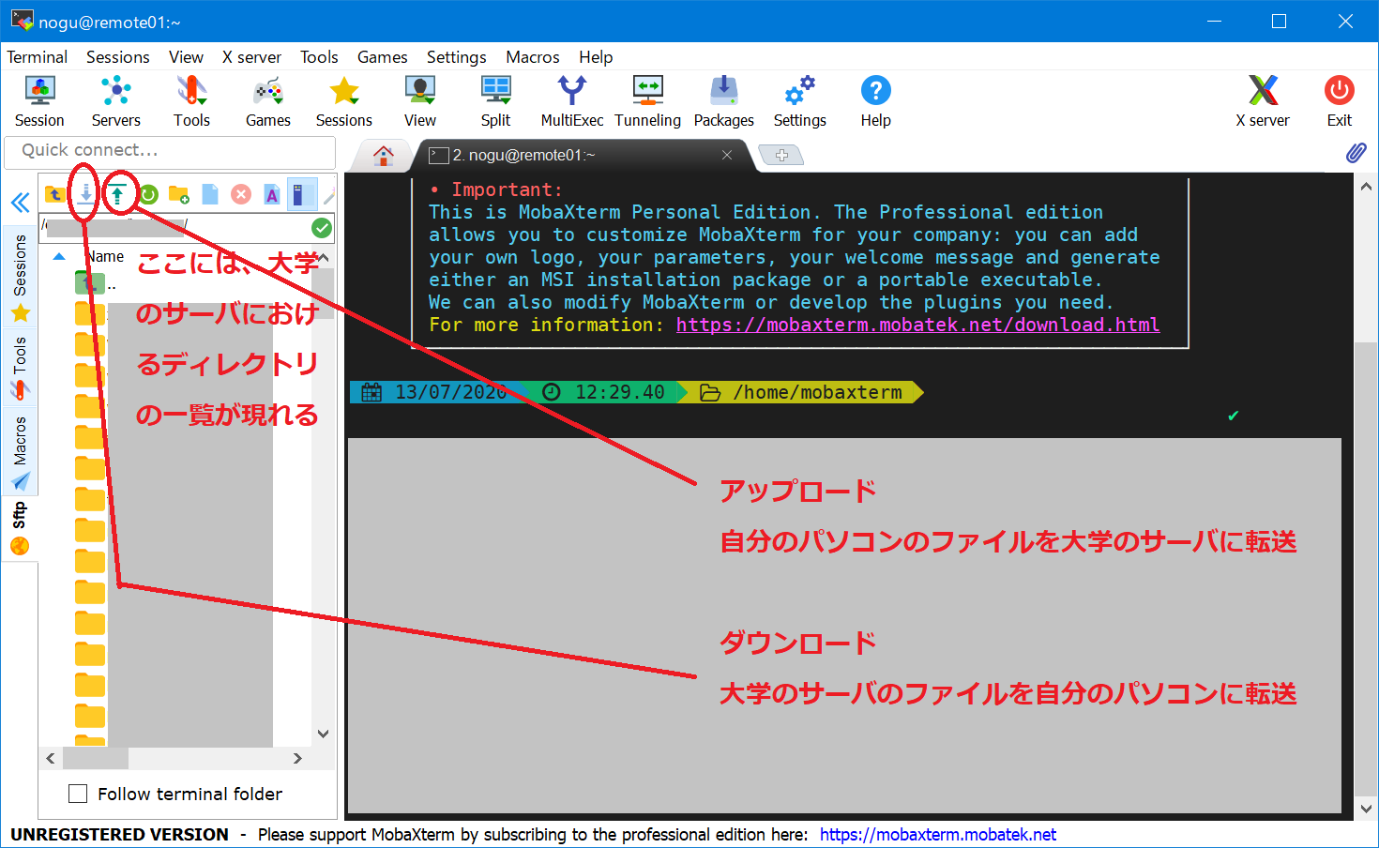Create a new folder in SFTP browser
The width and height of the screenshot is (1379, 848).
click(x=178, y=194)
